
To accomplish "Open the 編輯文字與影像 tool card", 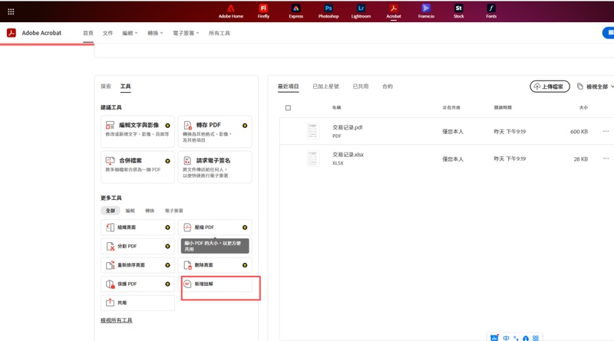I will point(137,131).
